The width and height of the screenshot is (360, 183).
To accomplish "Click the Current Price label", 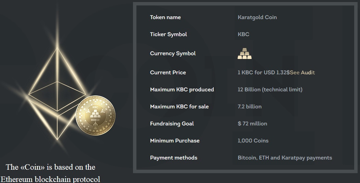I will [x=168, y=73].
